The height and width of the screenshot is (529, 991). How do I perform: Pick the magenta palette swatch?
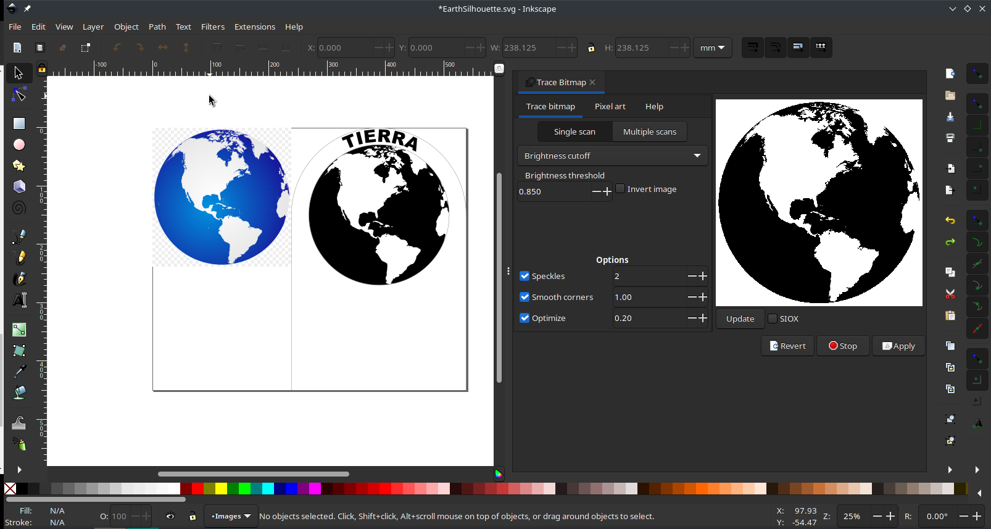coord(315,489)
